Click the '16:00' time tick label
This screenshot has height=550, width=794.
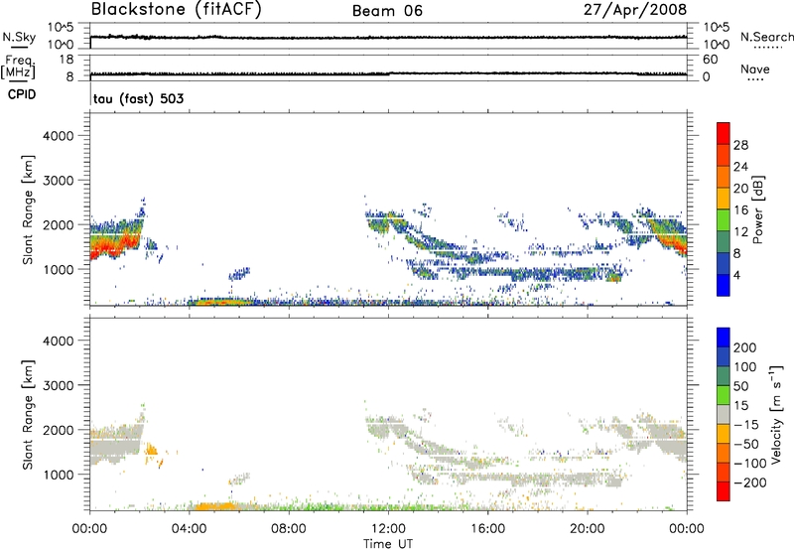[x=487, y=529]
